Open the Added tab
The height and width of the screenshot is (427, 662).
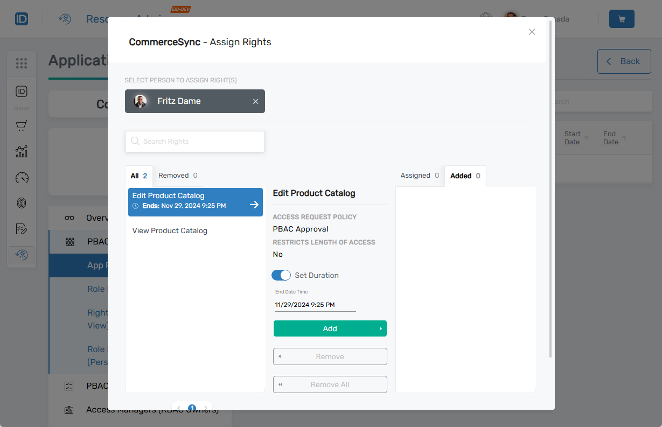coord(465,176)
